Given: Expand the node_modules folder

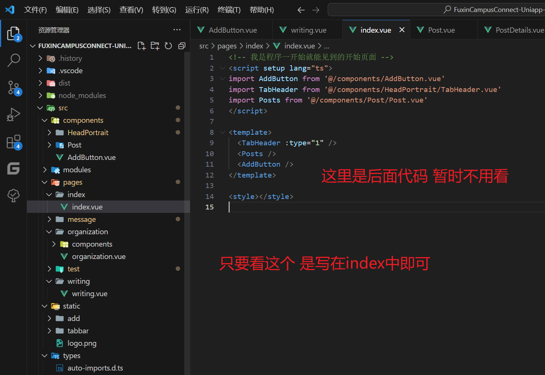Looking at the screenshot, I should click(41, 95).
